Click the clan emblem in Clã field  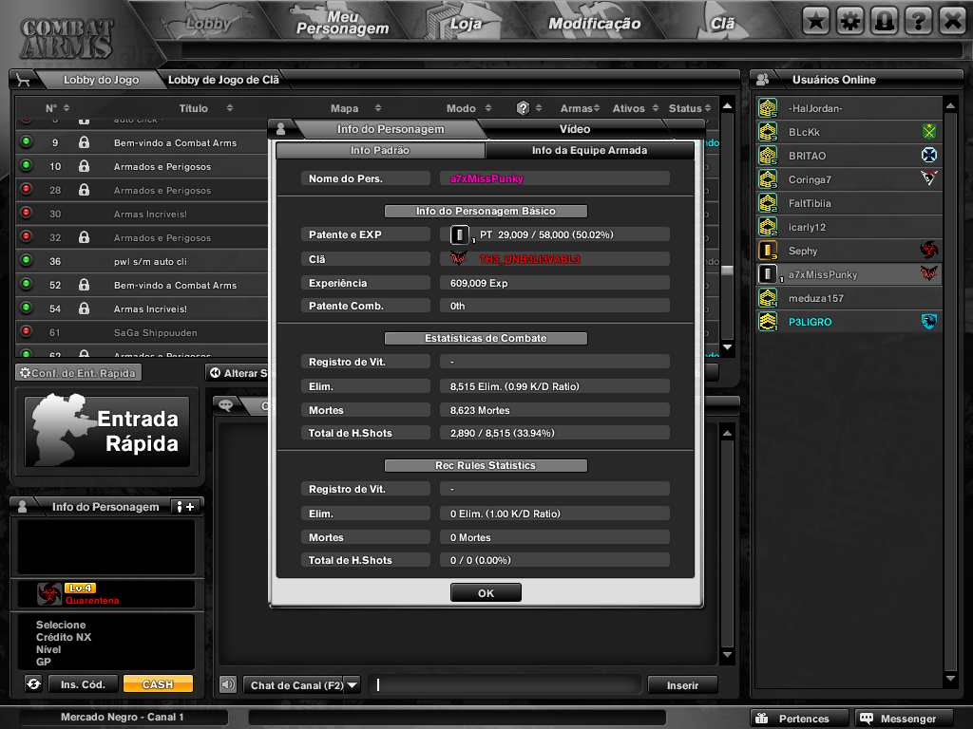(459, 258)
